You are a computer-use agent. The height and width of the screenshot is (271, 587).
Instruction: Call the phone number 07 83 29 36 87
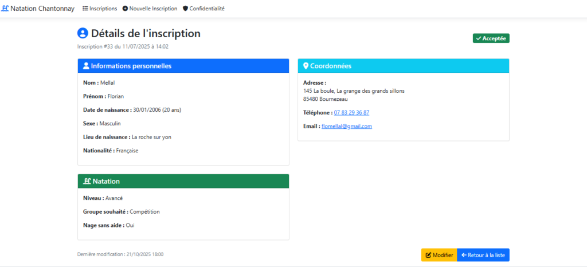pyautogui.click(x=351, y=112)
